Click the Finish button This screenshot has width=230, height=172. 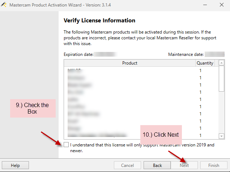[x=214, y=165]
